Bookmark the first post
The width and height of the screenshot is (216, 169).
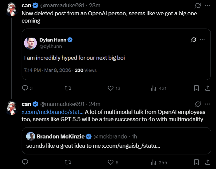pos(196,88)
